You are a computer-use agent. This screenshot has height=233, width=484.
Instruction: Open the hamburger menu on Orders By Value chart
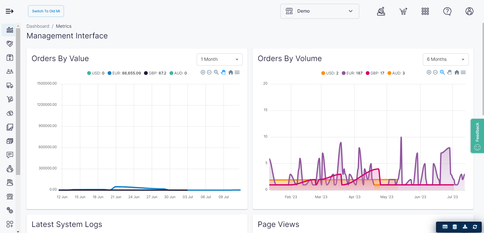(x=237, y=72)
